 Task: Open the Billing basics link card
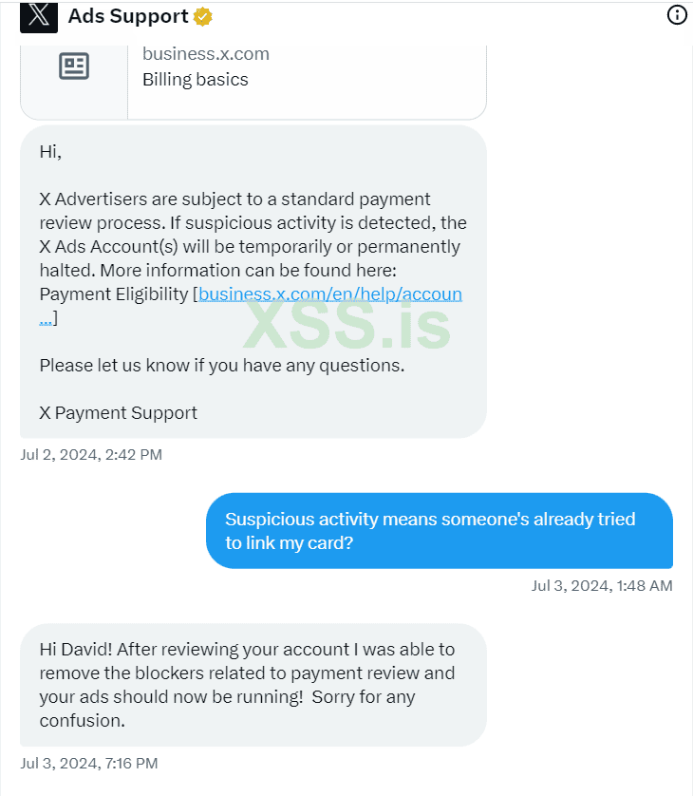click(253, 83)
